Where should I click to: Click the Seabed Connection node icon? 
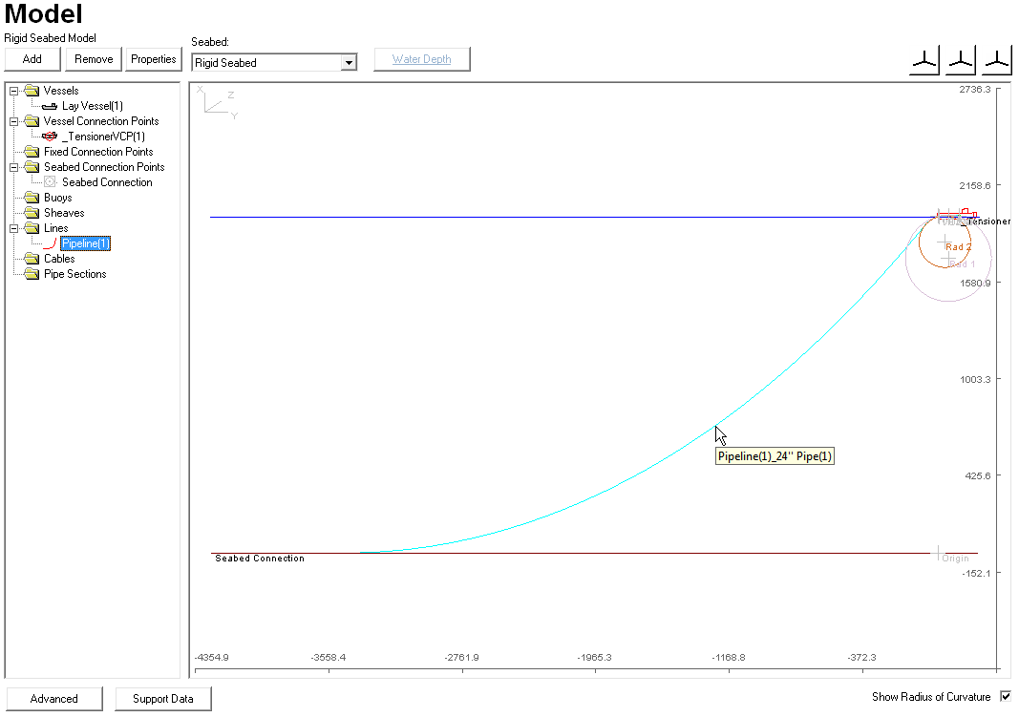coord(51,182)
